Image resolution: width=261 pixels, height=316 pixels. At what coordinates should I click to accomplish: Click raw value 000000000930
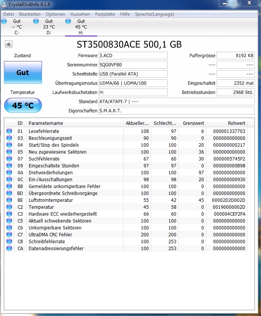(229, 179)
